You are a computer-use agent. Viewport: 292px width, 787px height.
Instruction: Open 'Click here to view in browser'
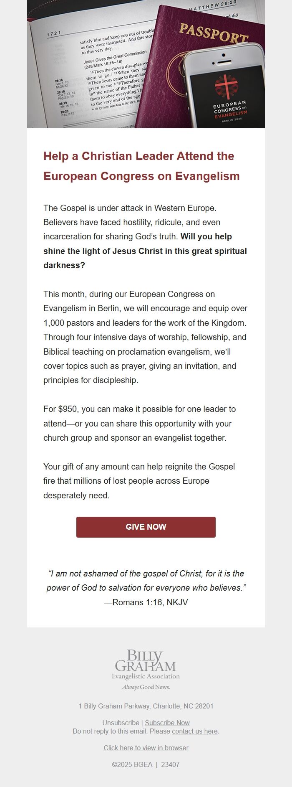pyautogui.click(x=146, y=748)
